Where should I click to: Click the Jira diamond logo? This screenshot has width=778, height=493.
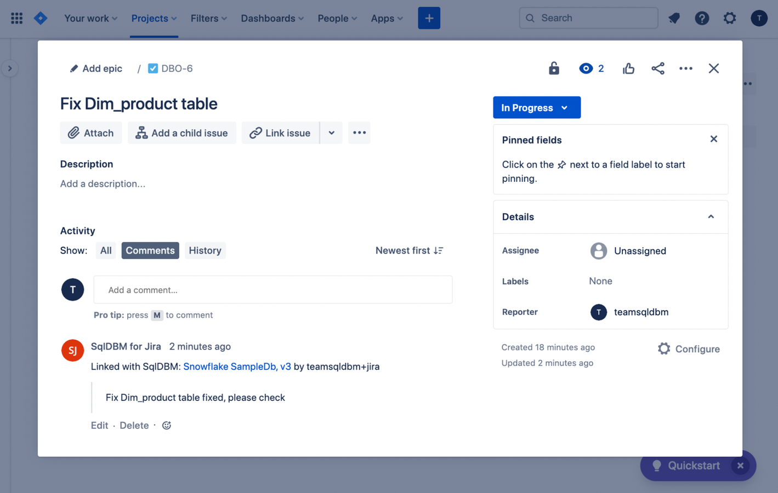(41, 18)
